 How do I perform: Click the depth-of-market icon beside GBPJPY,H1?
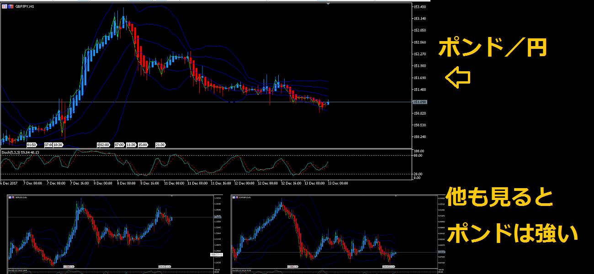pos(10,6)
